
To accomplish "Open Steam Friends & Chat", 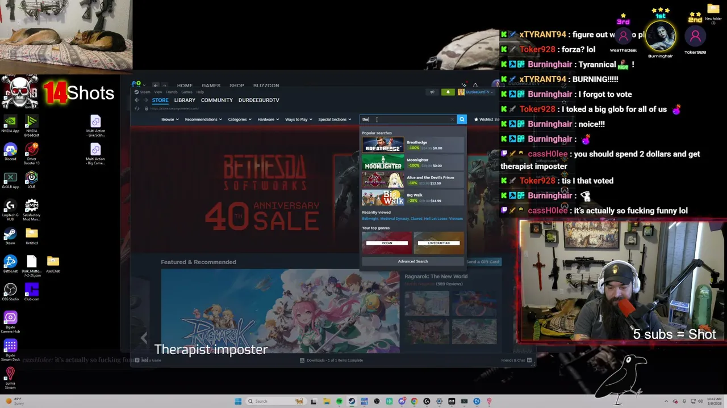I will pyautogui.click(x=516, y=360).
